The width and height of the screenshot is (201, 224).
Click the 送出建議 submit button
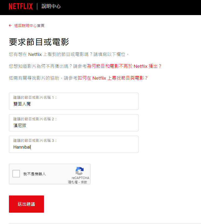(26, 204)
